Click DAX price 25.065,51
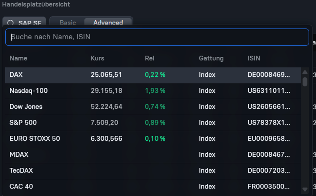 coord(106,75)
